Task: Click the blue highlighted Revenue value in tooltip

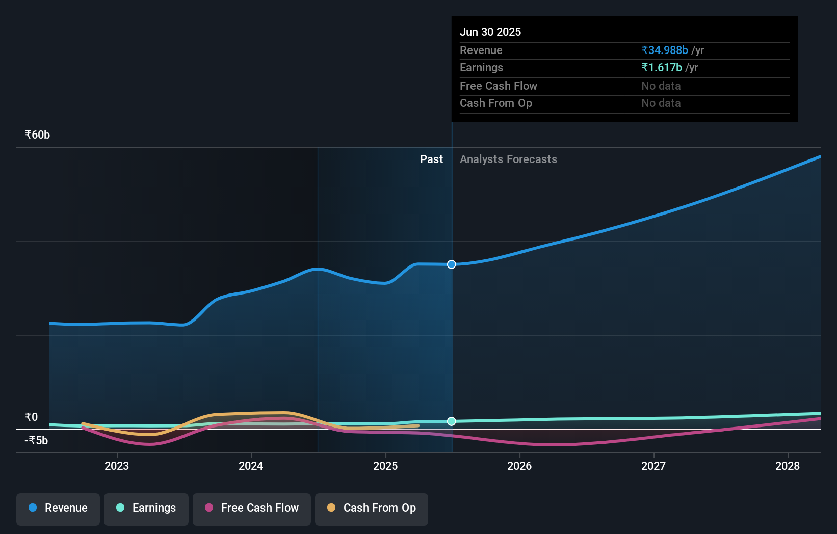Action: coord(664,50)
